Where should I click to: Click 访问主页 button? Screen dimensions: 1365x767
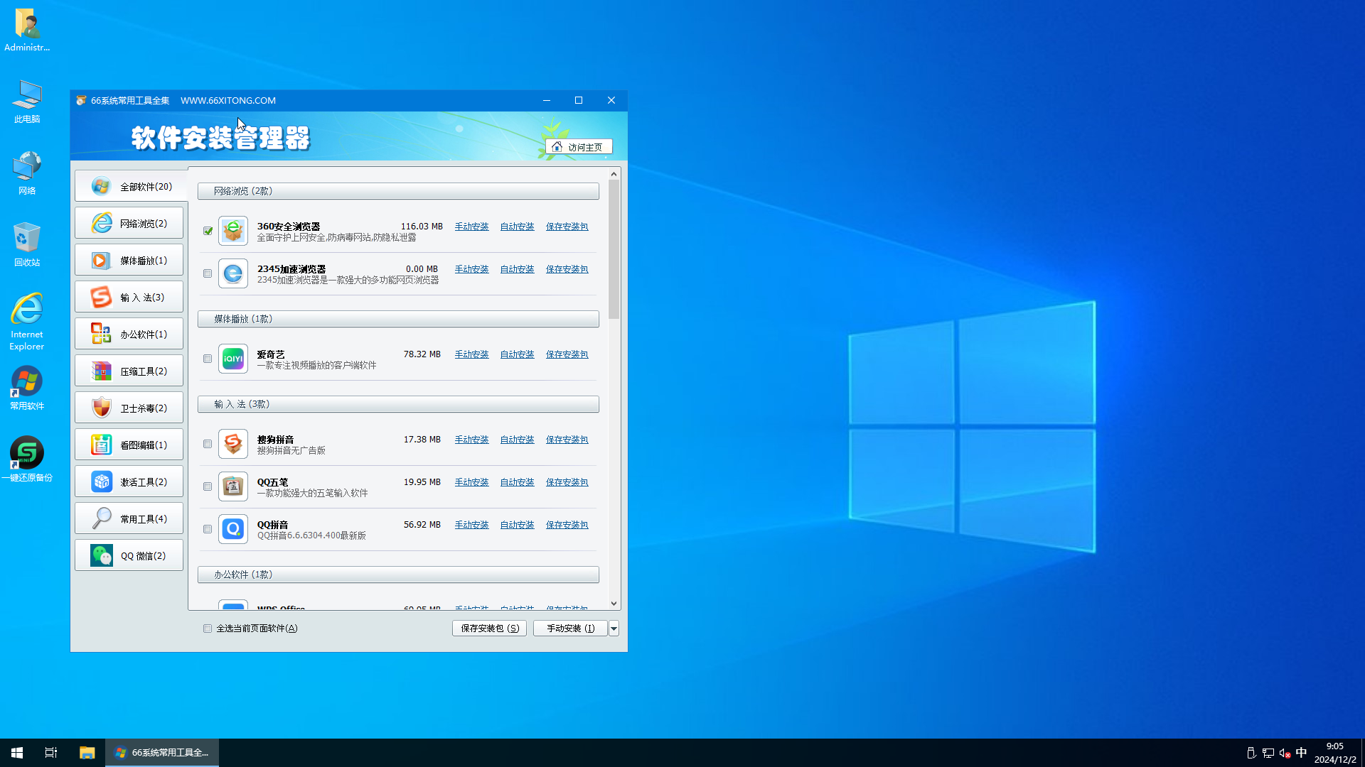pyautogui.click(x=579, y=147)
